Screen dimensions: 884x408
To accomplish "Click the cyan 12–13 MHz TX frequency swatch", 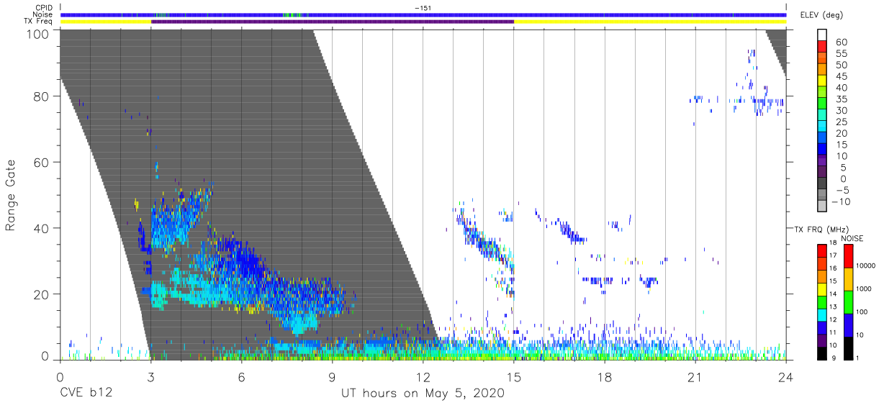I will point(822,315).
